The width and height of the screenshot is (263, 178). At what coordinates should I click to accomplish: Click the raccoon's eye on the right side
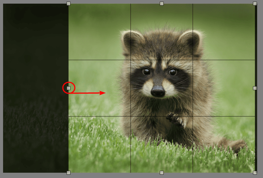(x=172, y=72)
